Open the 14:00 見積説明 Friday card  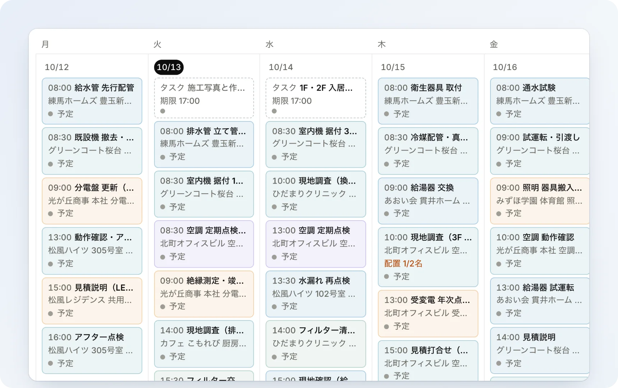pyautogui.click(x=540, y=350)
